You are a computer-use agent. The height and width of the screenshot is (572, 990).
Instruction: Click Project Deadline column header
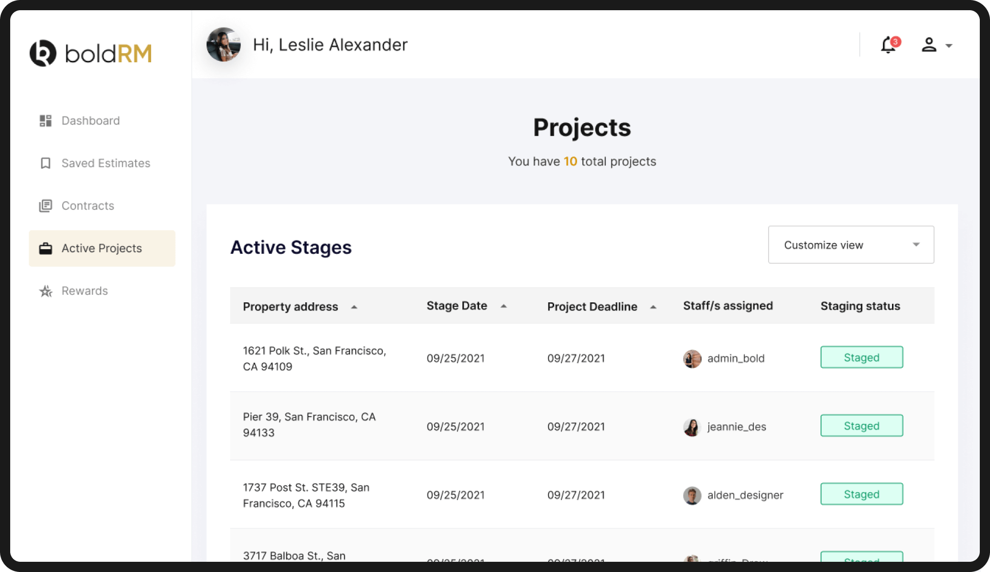592,306
